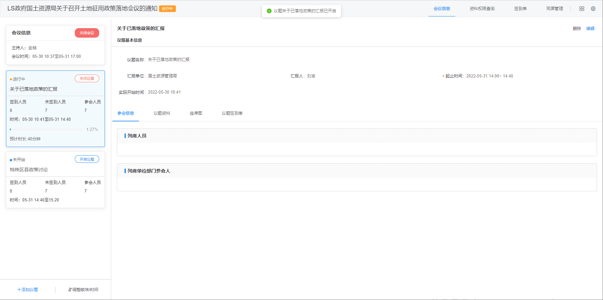
Task: Click the 1.27% agenda progress bar
Action: point(47,129)
